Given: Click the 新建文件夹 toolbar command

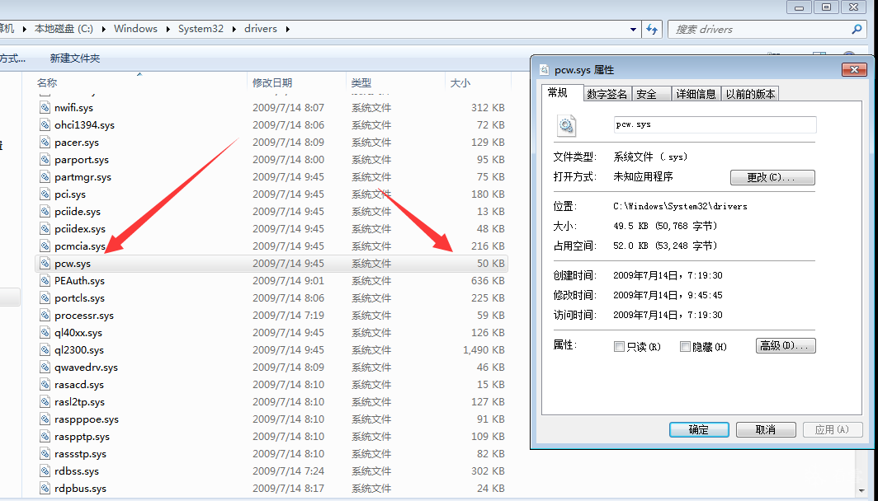Looking at the screenshot, I should pos(75,59).
